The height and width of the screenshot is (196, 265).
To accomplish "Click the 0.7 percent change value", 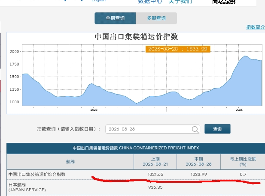I will [x=243, y=175].
